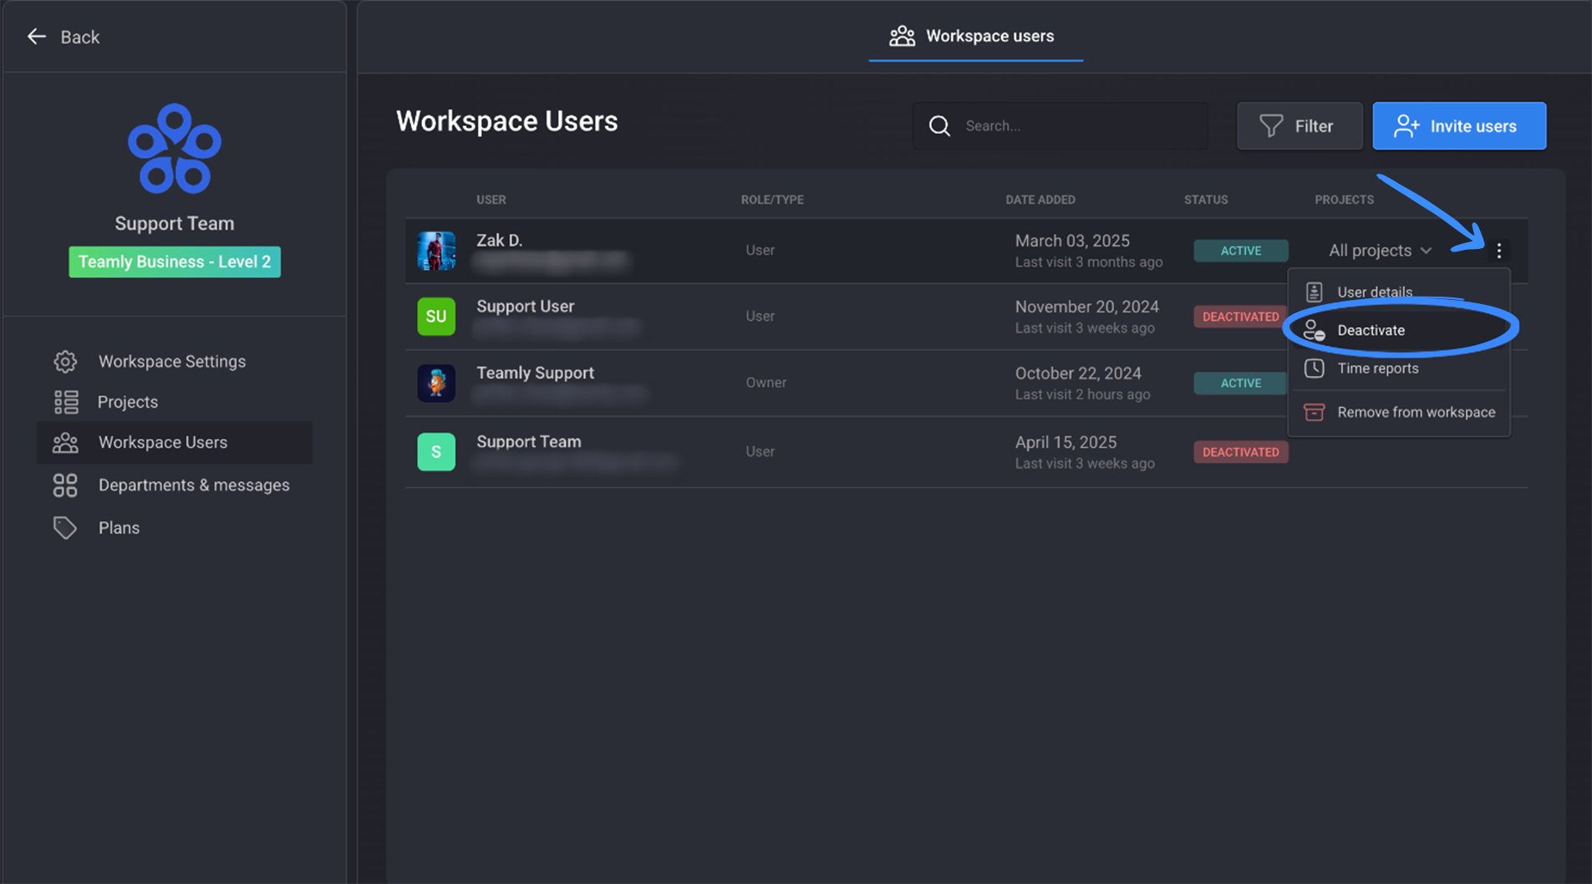Click the ROLE/TYPE column header
This screenshot has width=1592, height=884.
tap(772, 200)
